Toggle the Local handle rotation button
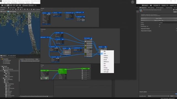177x99 pixels. click(31, 5)
